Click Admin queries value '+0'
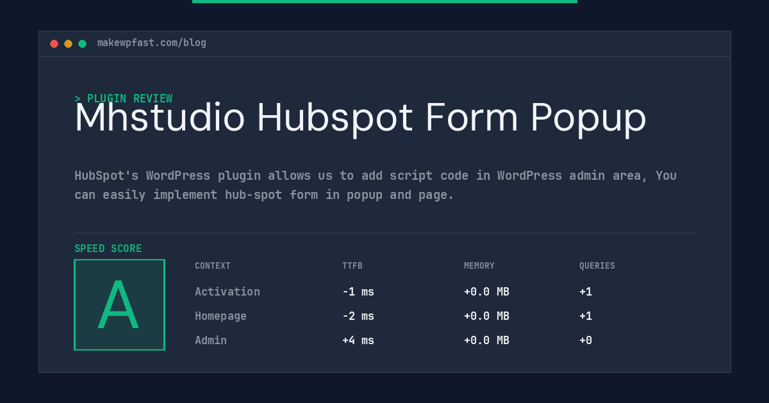Image resolution: width=769 pixels, height=403 pixels. (586, 340)
